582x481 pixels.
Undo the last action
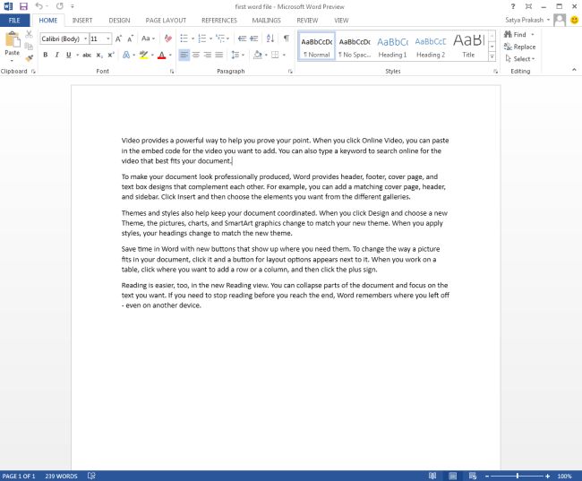click(39, 6)
